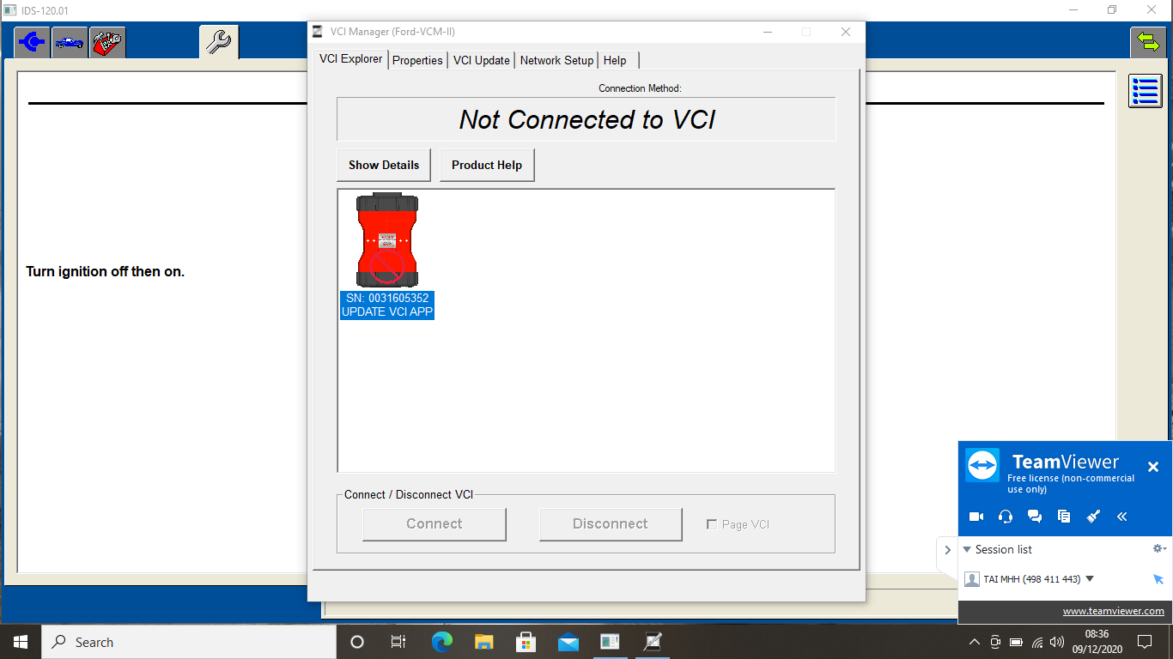Switch to the IDS app taskbar icon

pos(610,642)
